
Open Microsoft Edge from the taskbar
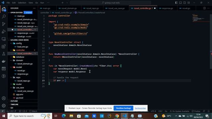(x=64, y=116)
